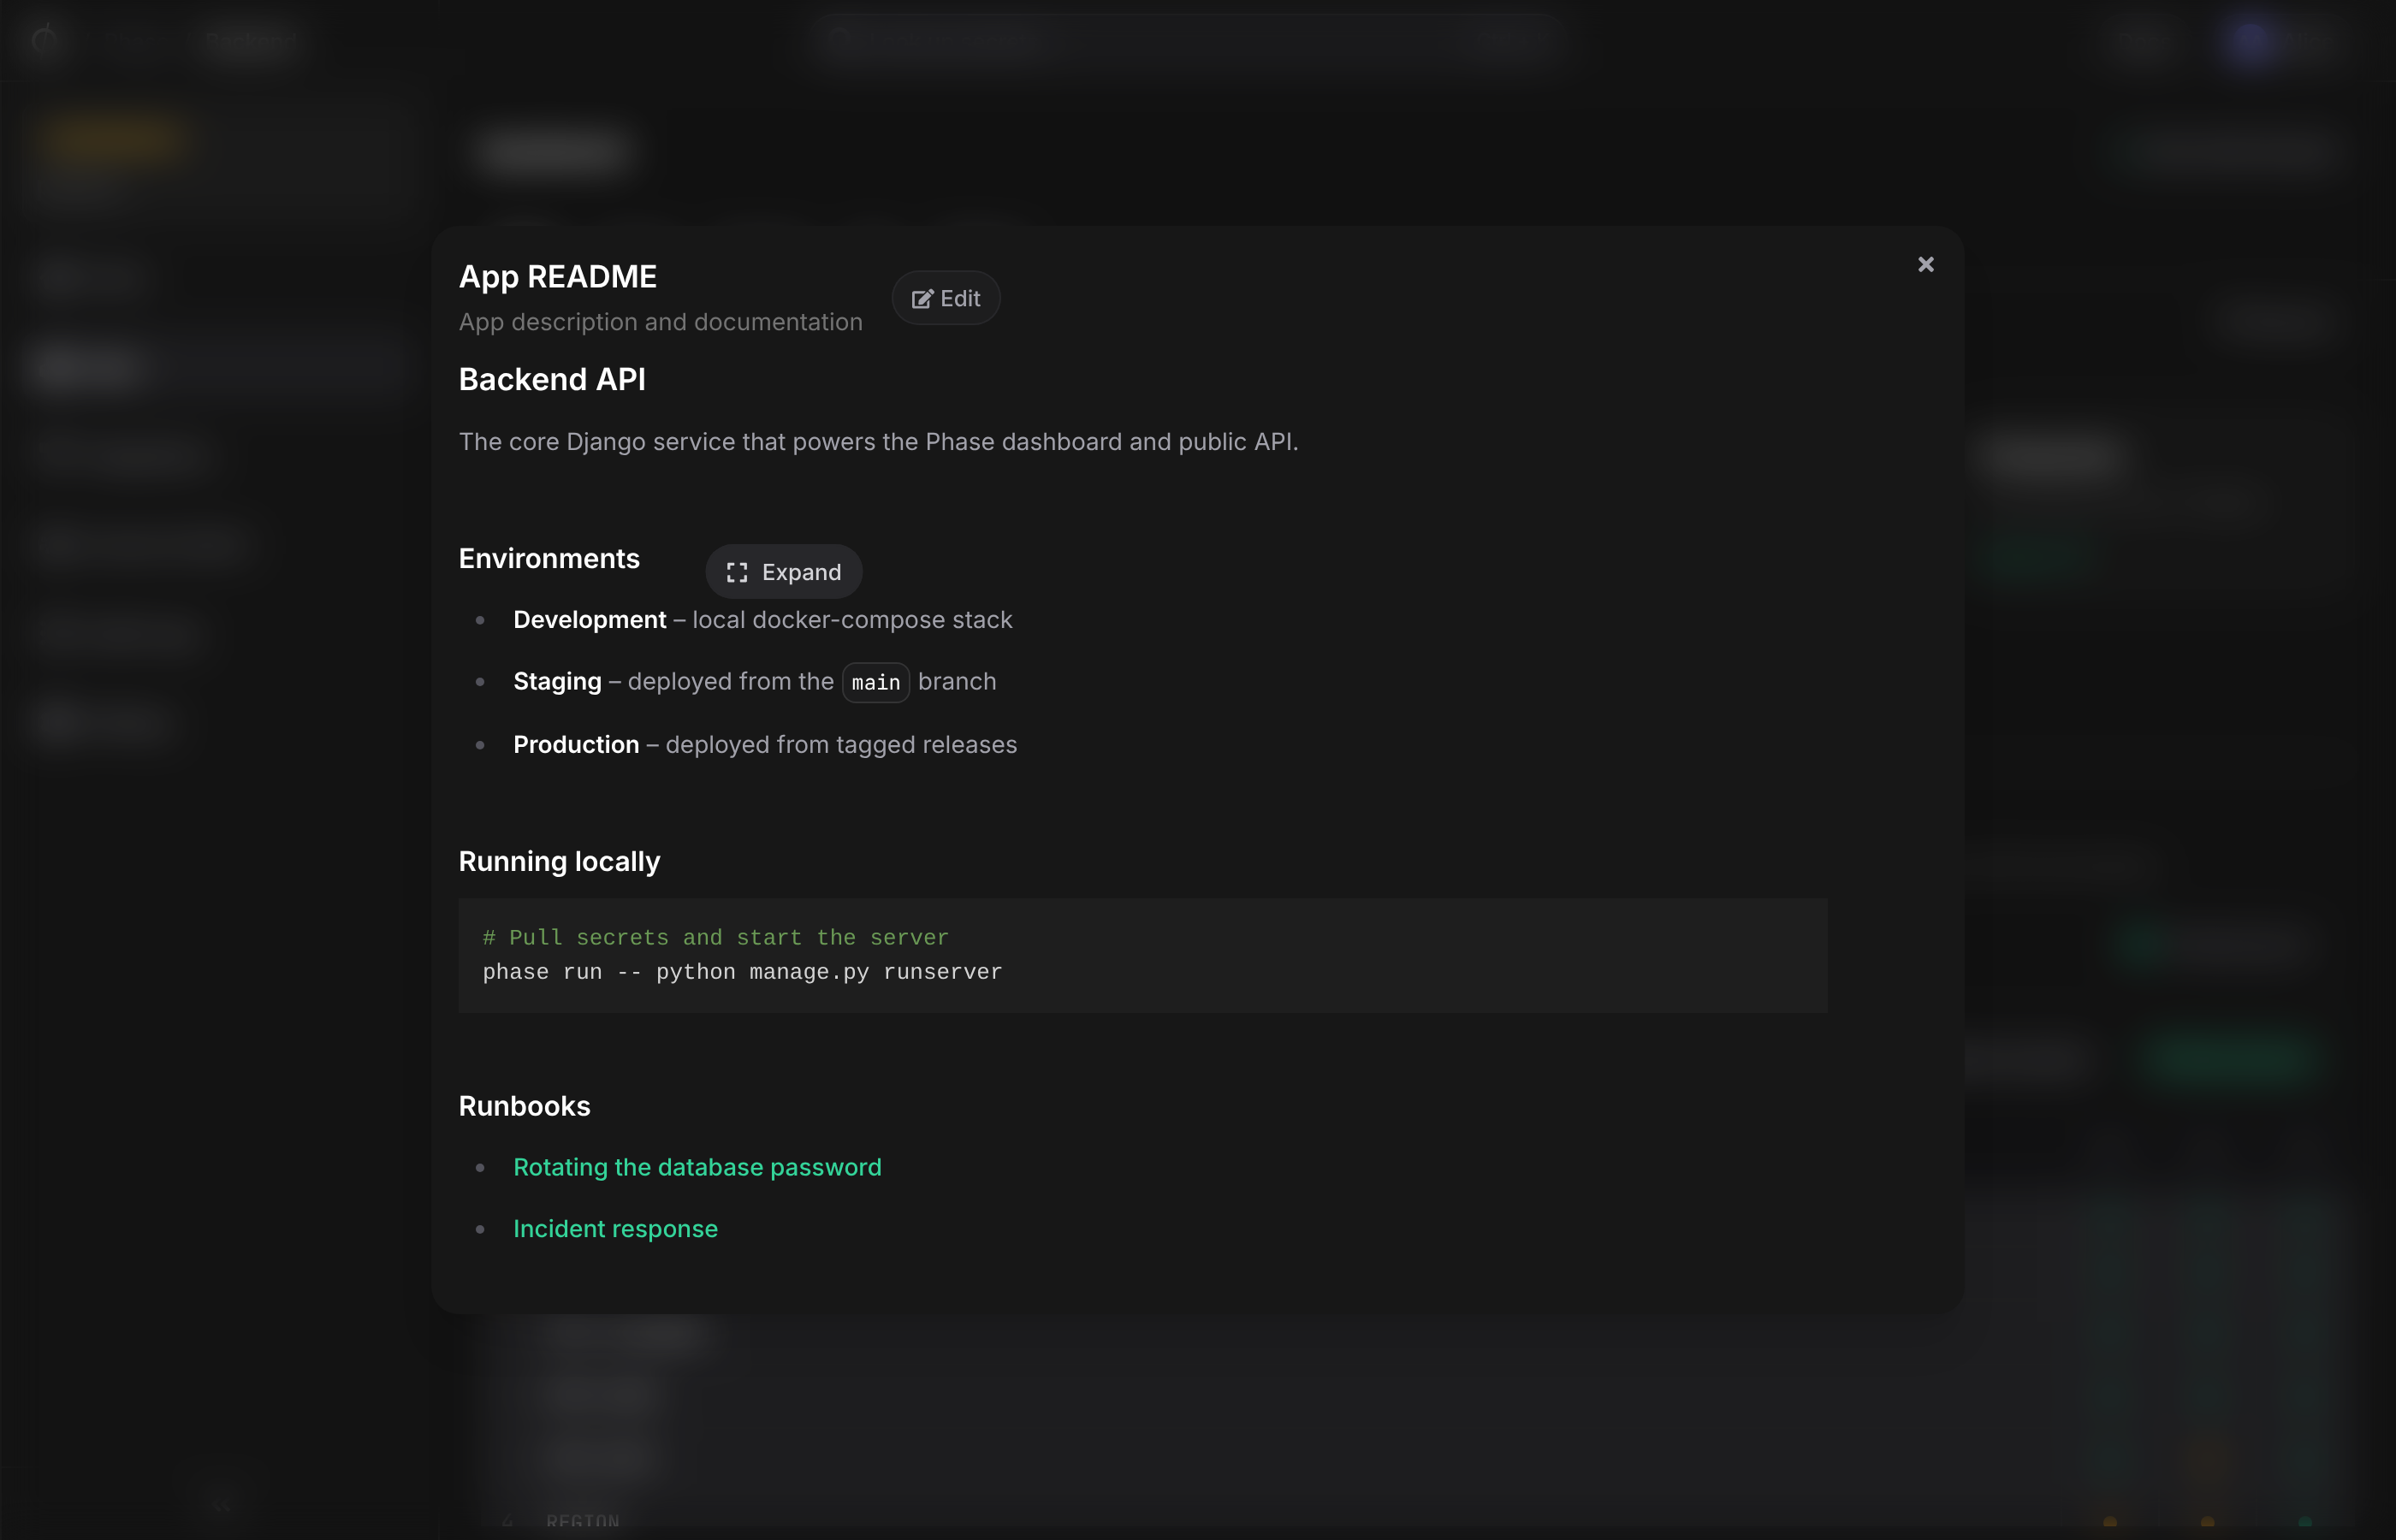The height and width of the screenshot is (1540, 2396).
Task: Click the 'Running locally' heading
Action: click(x=559, y=861)
